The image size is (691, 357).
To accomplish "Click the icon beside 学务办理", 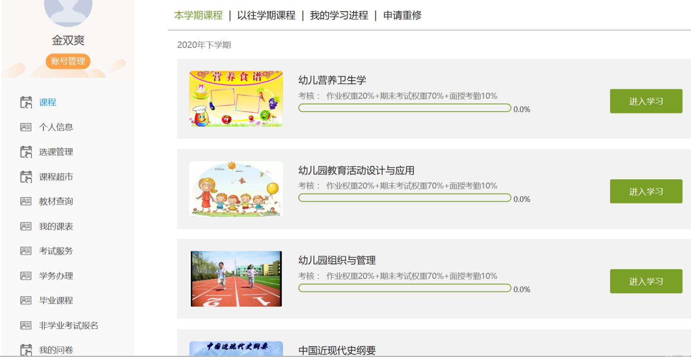I will (26, 276).
